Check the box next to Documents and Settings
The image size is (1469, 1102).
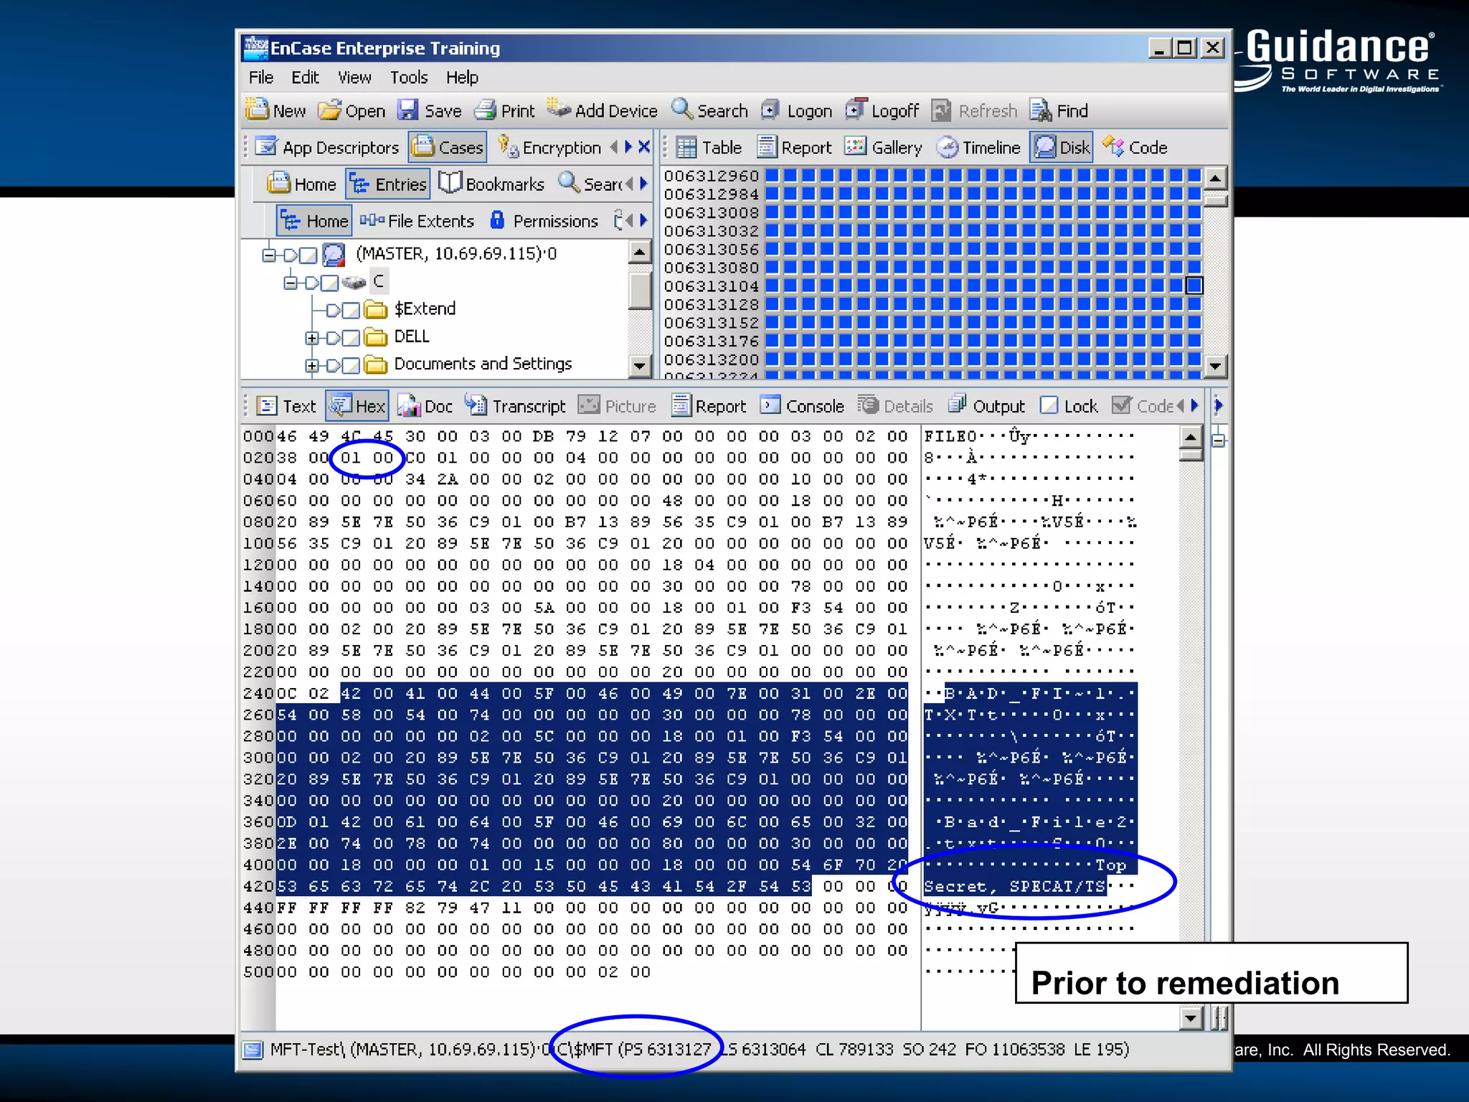tap(351, 365)
